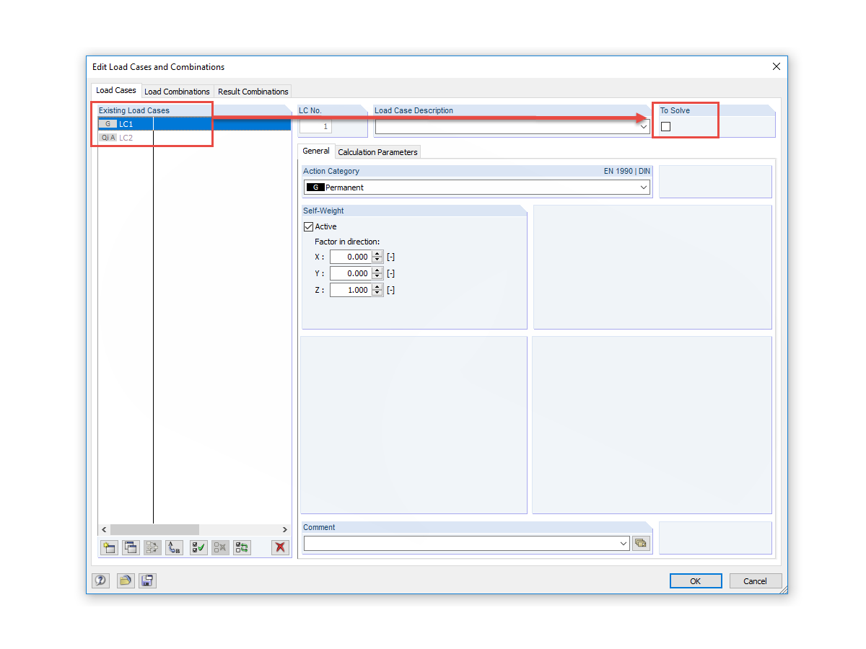Image resolution: width=866 pixels, height=649 pixels.
Task: Delete the selected load case
Action: tap(280, 547)
